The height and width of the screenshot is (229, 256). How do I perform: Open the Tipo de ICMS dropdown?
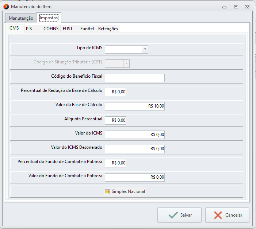point(145,49)
